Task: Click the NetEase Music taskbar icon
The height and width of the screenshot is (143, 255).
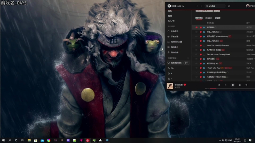Action: [x=88, y=140]
